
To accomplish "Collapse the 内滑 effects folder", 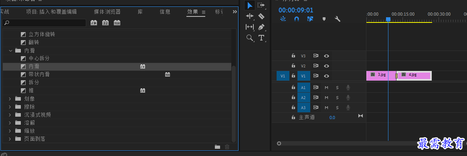I will [11, 51].
